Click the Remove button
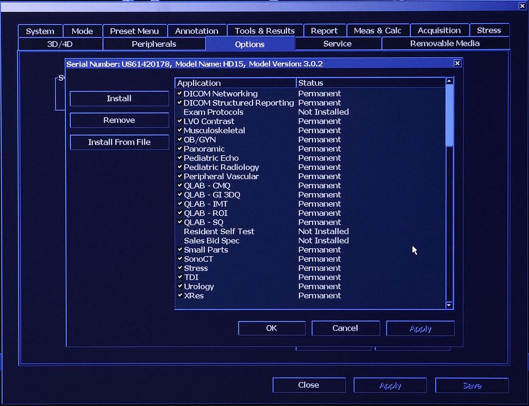 point(119,120)
